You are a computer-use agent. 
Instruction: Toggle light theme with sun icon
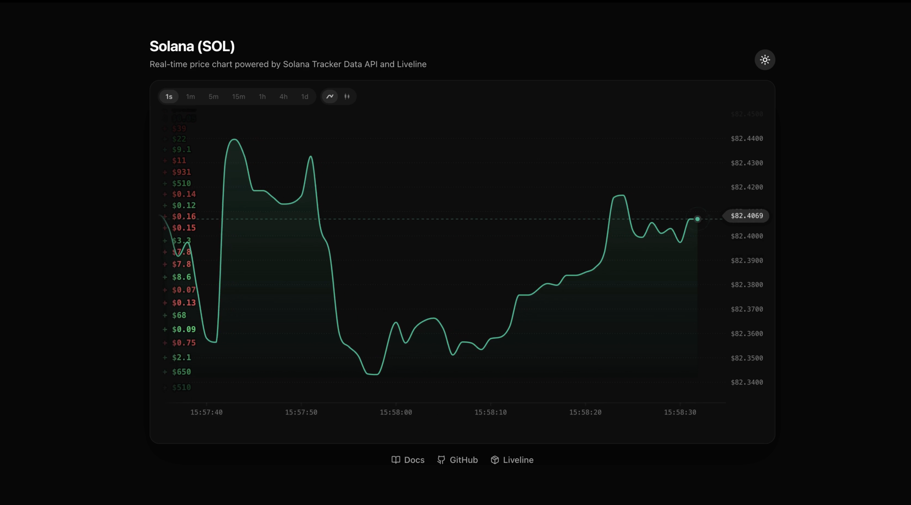[765, 60]
